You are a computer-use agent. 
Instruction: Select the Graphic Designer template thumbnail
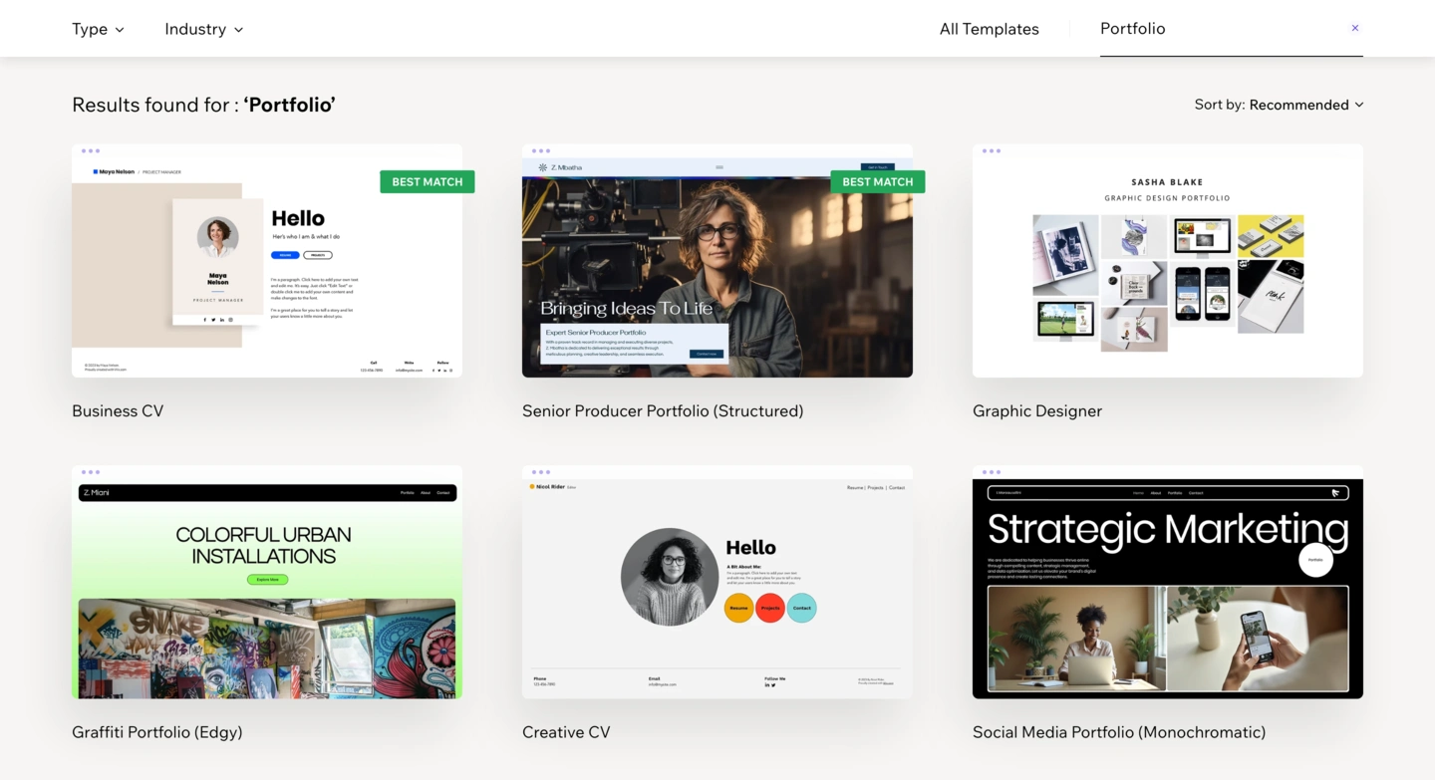tap(1167, 261)
